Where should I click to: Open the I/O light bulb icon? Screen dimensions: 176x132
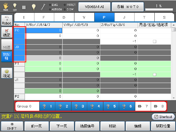point(15,7)
